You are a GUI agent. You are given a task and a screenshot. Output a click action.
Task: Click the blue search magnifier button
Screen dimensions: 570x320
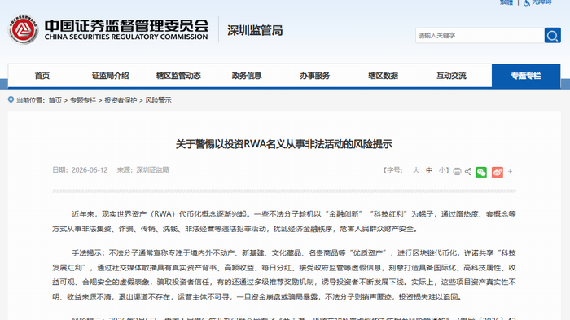(552, 36)
